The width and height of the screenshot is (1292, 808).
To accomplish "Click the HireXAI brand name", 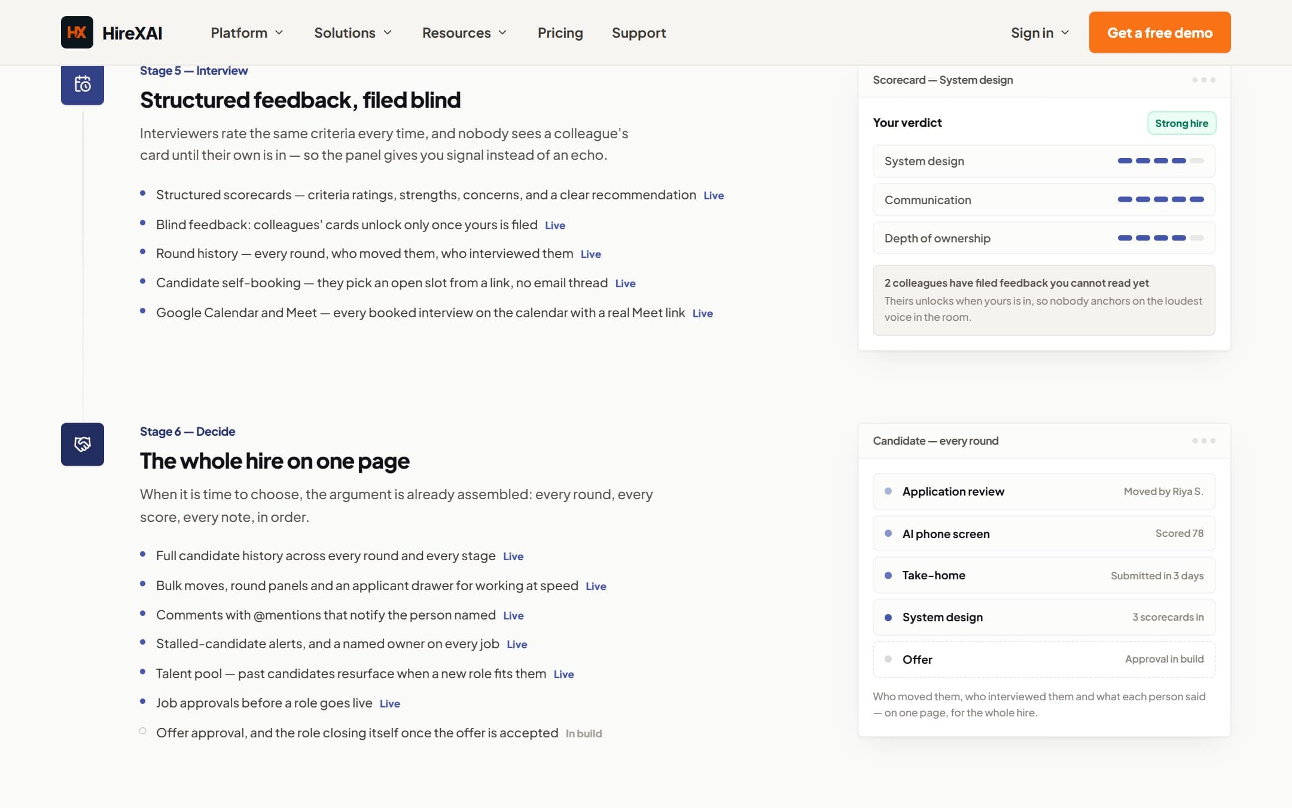I will coord(132,33).
